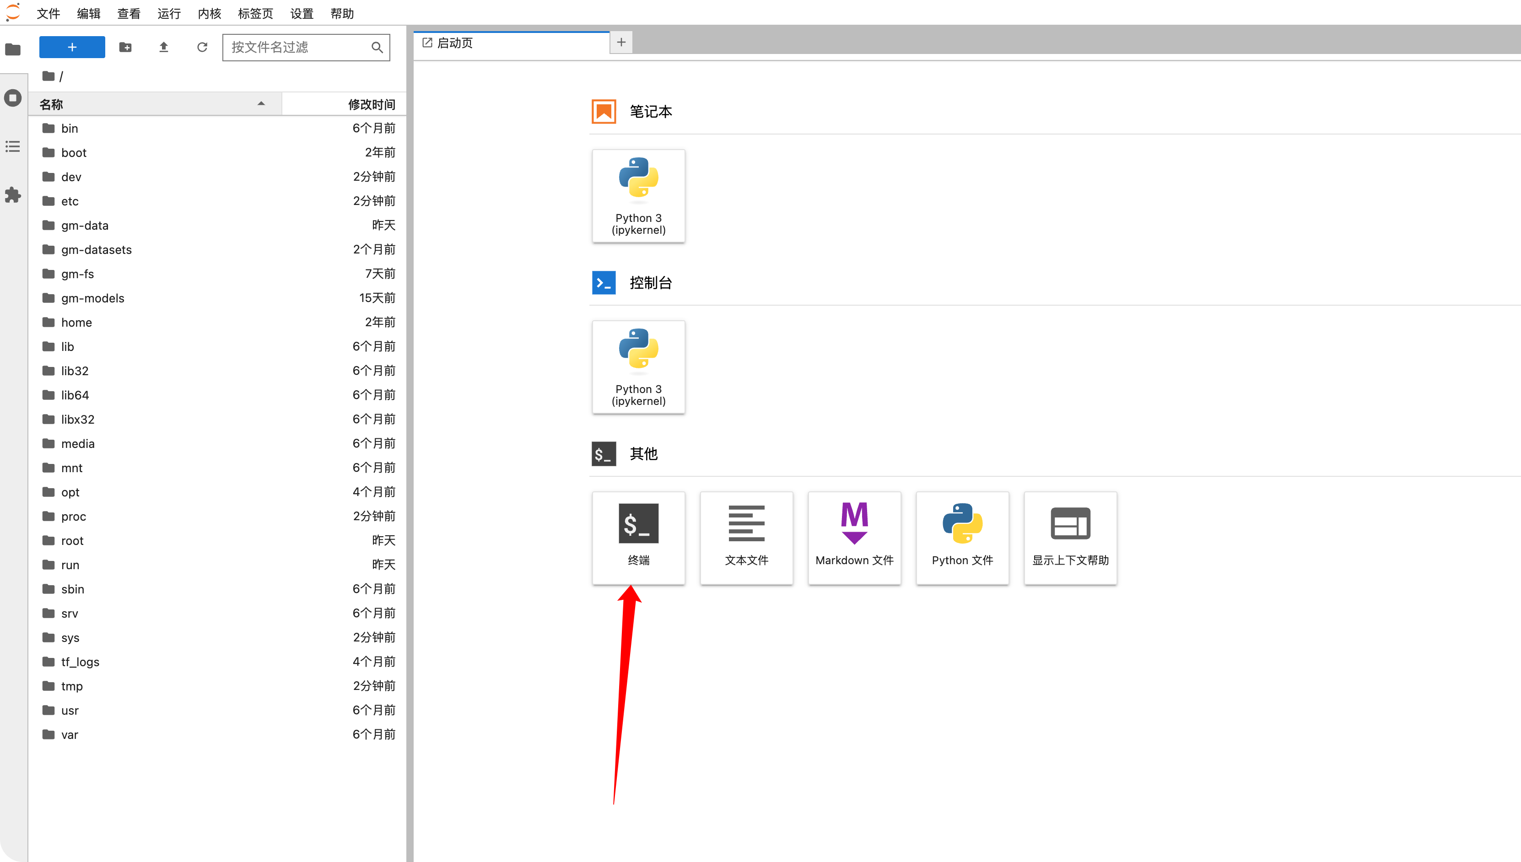Select the etc folder

(x=218, y=201)
